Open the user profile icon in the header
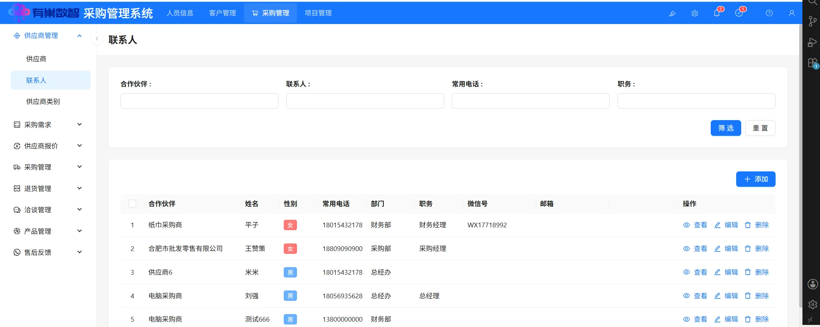Screen dimensions: 820x327 [792, 13]
